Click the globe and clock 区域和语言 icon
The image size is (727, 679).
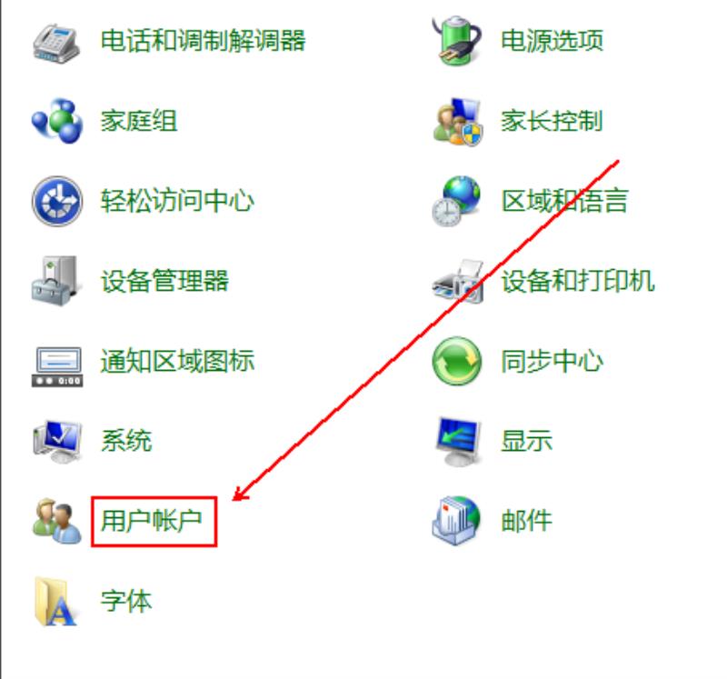[x=457, y=201]
